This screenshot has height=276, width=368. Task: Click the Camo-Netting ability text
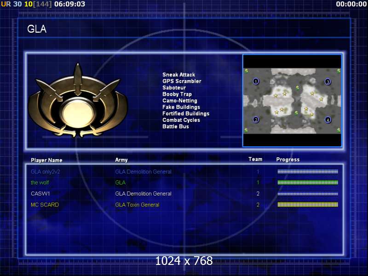point(180,101)
